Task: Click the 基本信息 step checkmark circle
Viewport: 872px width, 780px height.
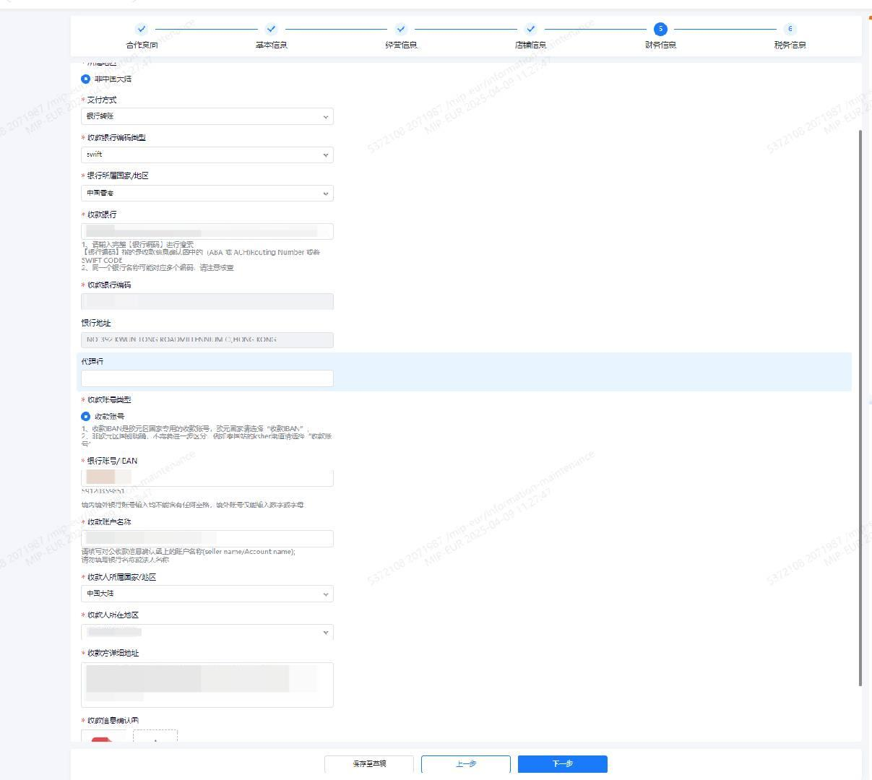Action: (x=271, y=29)
